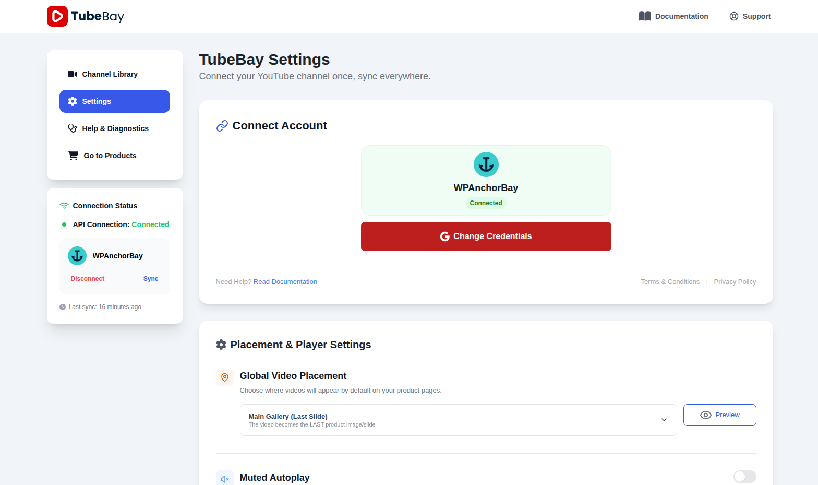This screenshot has height=485, width=818.
Task: Open Go to Products menu item
Action: pyautogui.click(x=115, y=156)
